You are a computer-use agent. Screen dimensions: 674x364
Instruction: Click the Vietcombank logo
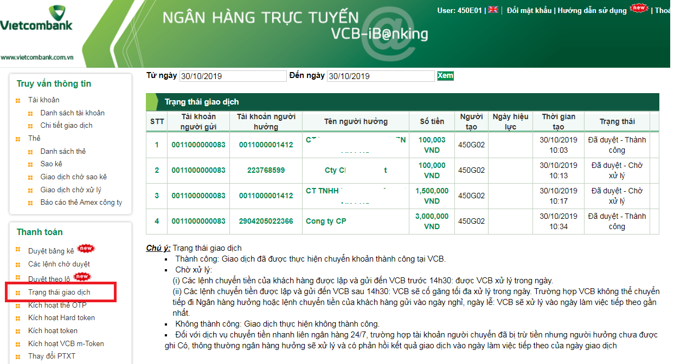click(36, 18)
